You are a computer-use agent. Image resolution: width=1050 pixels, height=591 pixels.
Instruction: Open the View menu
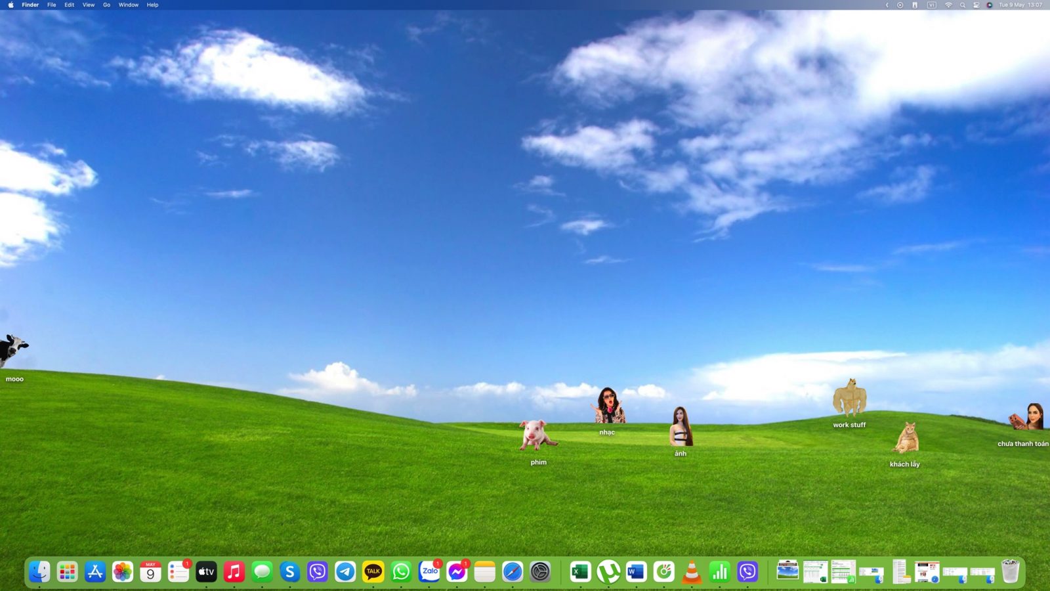(x=88, y=5)
